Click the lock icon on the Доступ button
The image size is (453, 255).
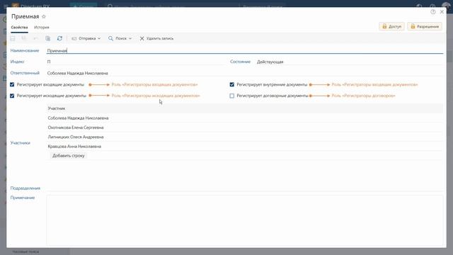tap(384, 26)
